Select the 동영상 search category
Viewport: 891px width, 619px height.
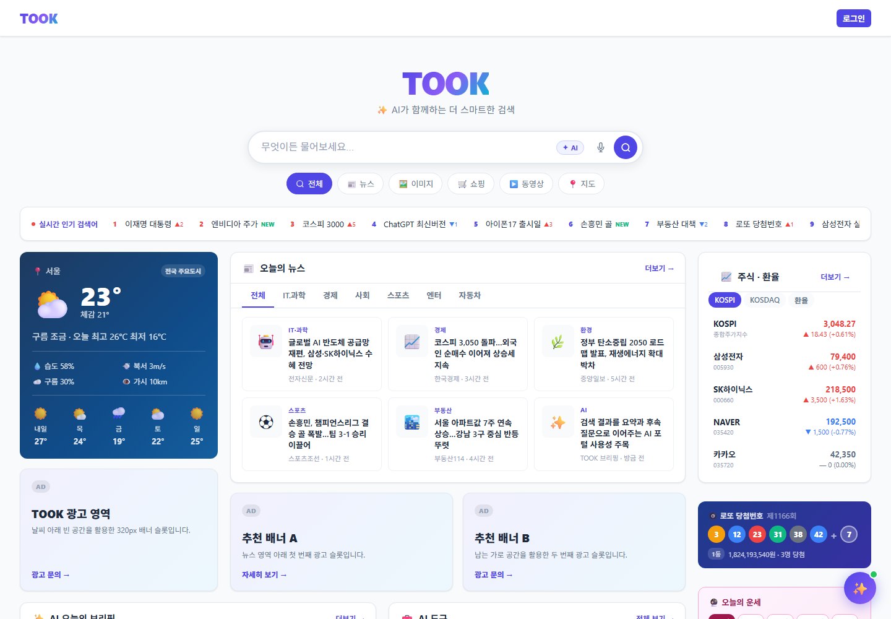click(x=526, y=184)
